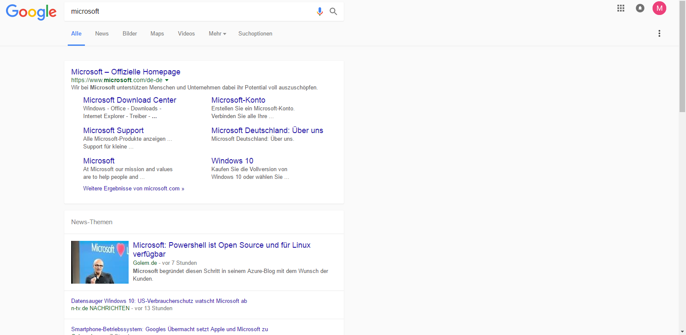Open the Microsoft Download Center sitelink

(x=129, y=100)
